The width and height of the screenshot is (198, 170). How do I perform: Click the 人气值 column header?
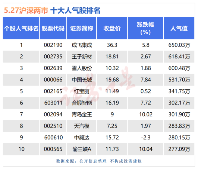(x=179, y=28)
